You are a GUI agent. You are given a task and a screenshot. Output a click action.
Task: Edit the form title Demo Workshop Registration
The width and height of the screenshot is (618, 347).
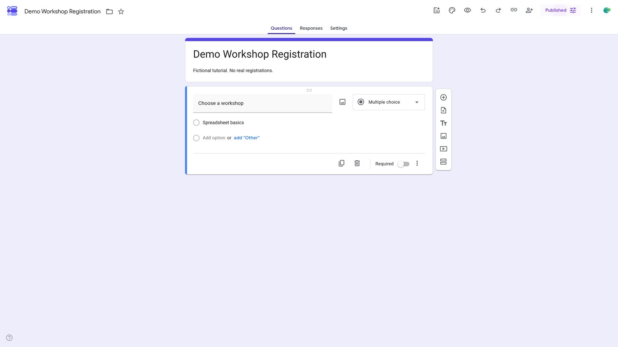tap(260, 54)
